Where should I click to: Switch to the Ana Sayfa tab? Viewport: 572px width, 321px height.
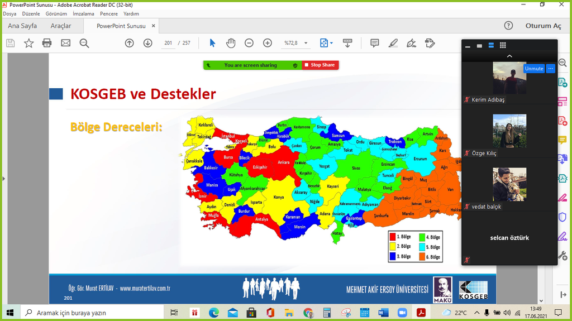point(22,26)
